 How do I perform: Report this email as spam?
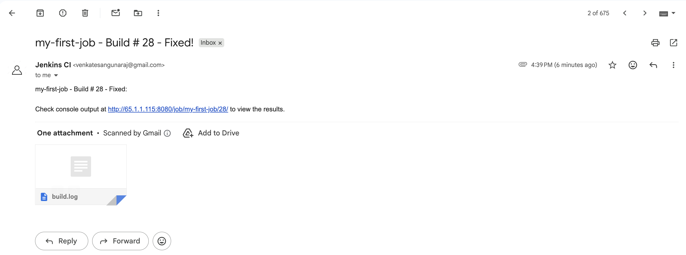tap(63, 13)
